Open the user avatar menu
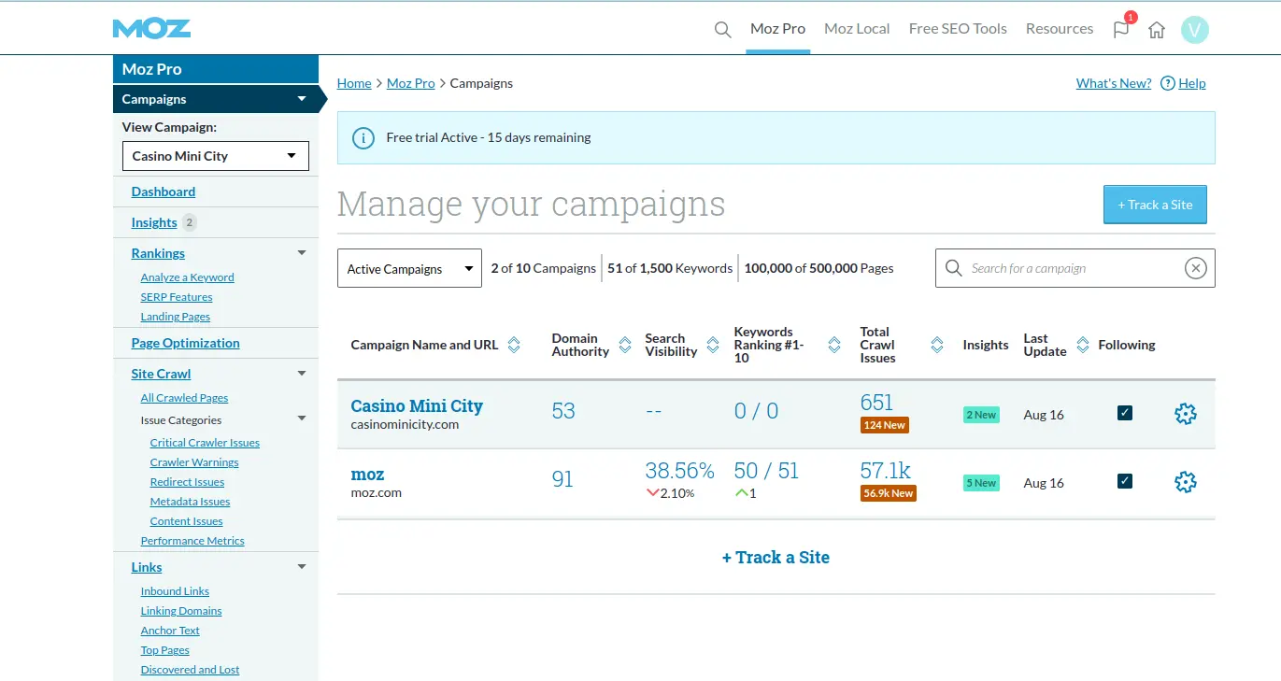 [1195, 30]
